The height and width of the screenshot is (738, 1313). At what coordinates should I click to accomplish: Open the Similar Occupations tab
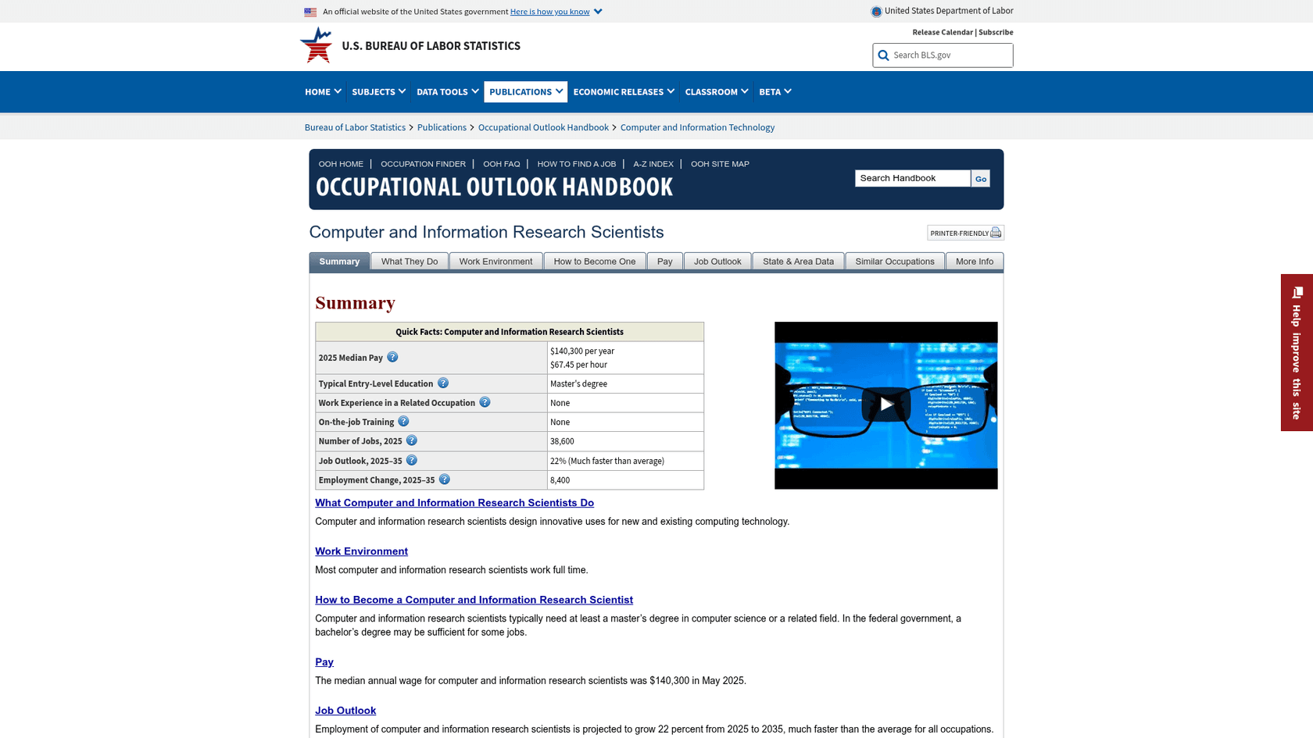[895, 262]
